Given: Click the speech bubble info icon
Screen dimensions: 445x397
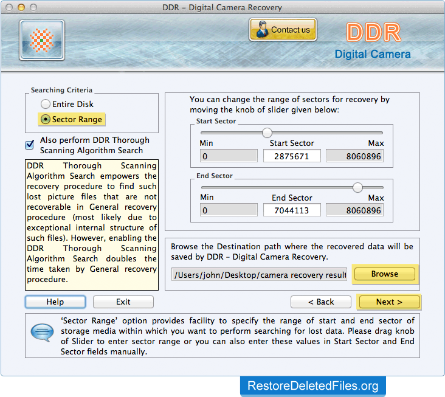Looking at the screenshot, I should 42,332.
